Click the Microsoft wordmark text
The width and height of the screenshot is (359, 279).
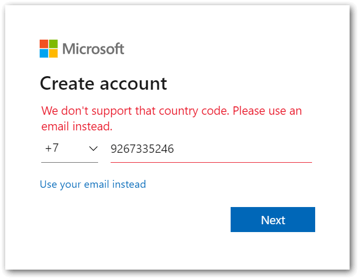click(x=93, y=48)
